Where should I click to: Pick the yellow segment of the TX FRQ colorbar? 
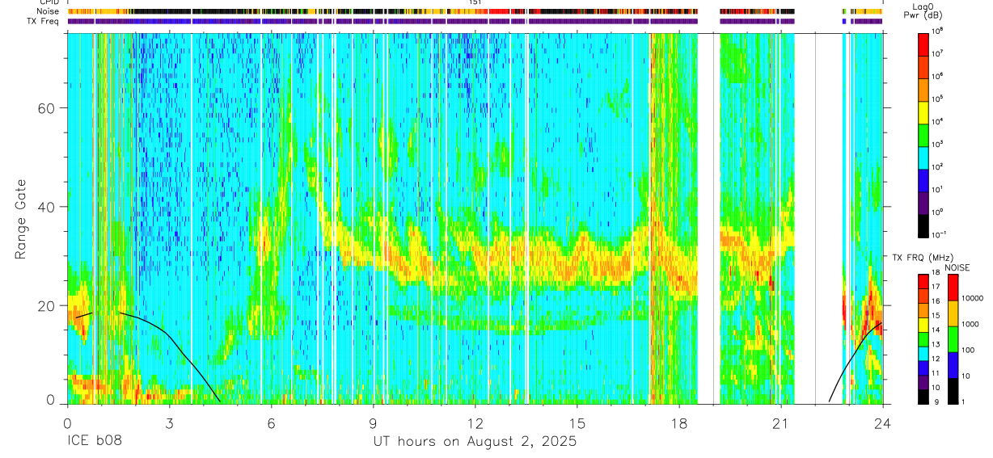[923, 325]
